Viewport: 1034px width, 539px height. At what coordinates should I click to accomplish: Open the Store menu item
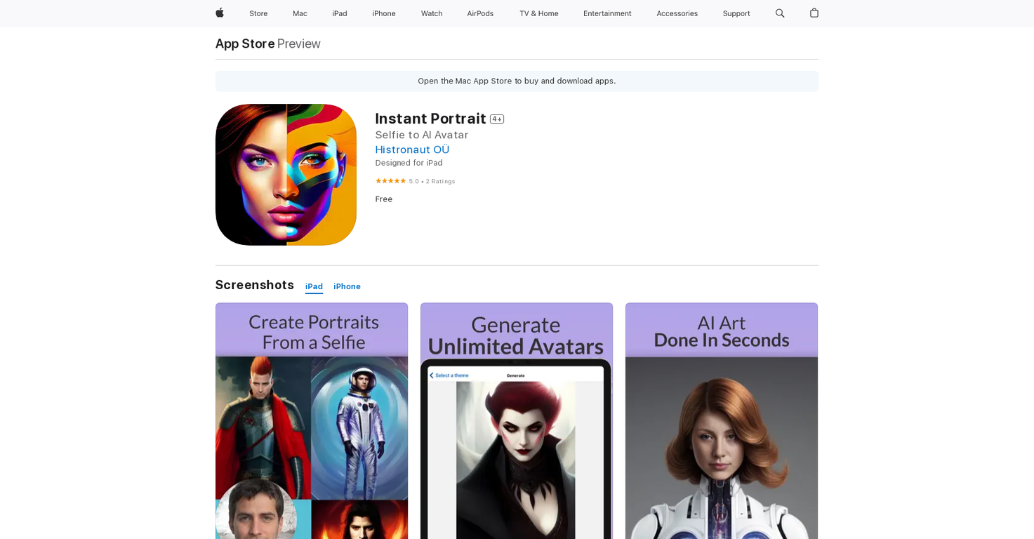(x=258, y=13)
